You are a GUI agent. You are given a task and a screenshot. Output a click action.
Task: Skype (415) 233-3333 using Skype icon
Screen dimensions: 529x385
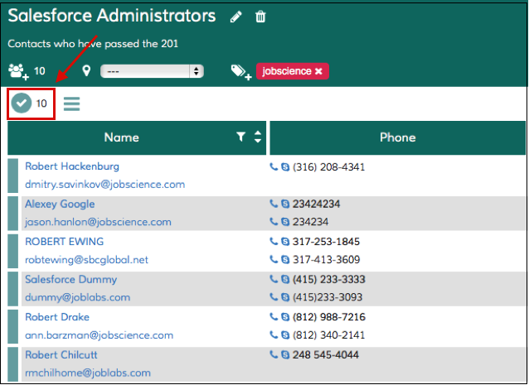click(285, 279)
